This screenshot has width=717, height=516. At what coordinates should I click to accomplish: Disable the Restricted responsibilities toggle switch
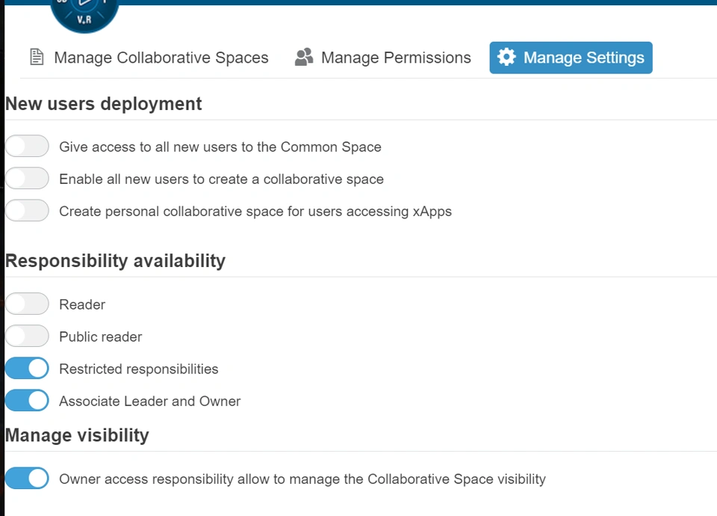27,369
